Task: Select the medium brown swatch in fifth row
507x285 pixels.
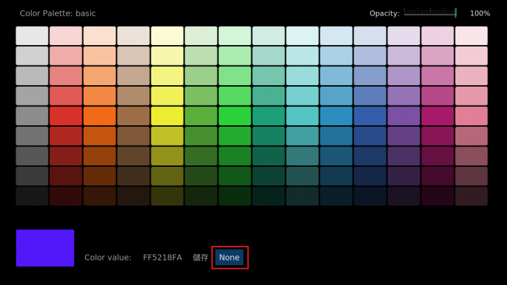Action: [133, 115]
